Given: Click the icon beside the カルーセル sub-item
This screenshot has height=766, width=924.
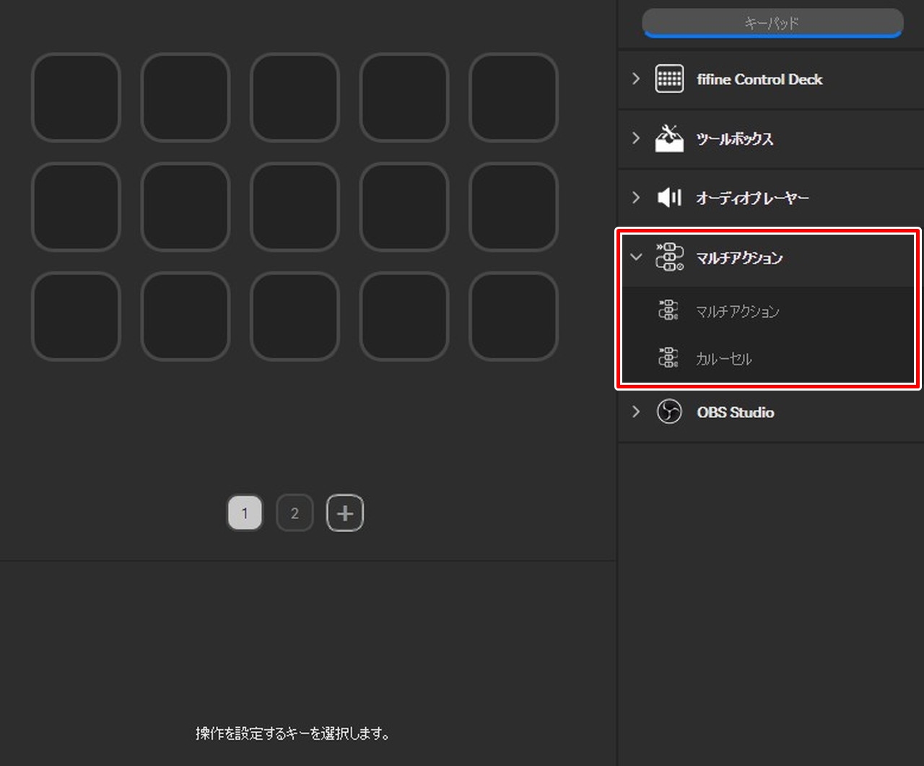Looking at the screenshot, I should coord(668,358).
